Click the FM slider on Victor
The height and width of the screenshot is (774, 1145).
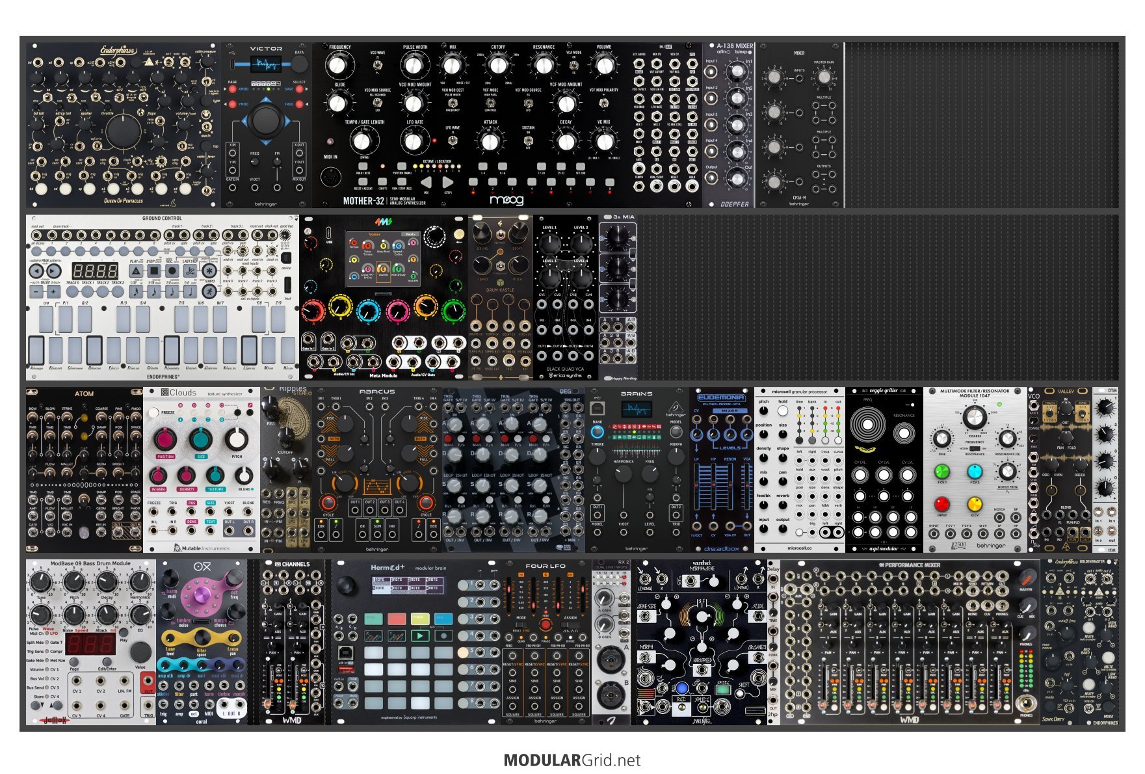pos(277,163)
